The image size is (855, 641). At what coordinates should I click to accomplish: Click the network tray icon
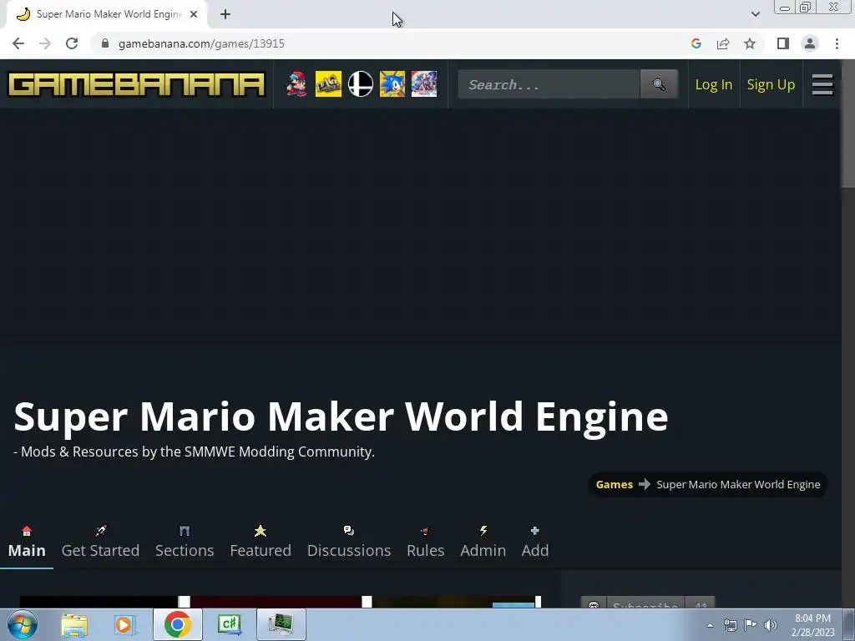[x=730, y=625]
